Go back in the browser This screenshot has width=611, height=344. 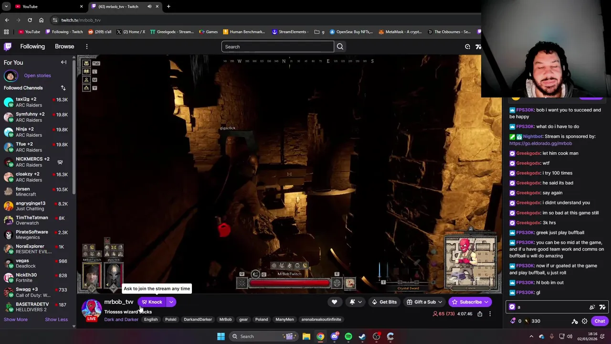pos(7,20)
